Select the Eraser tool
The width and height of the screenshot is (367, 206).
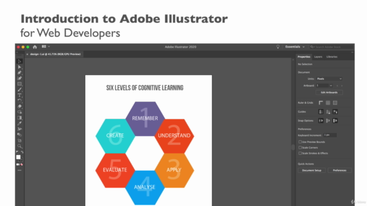[19, 106]
